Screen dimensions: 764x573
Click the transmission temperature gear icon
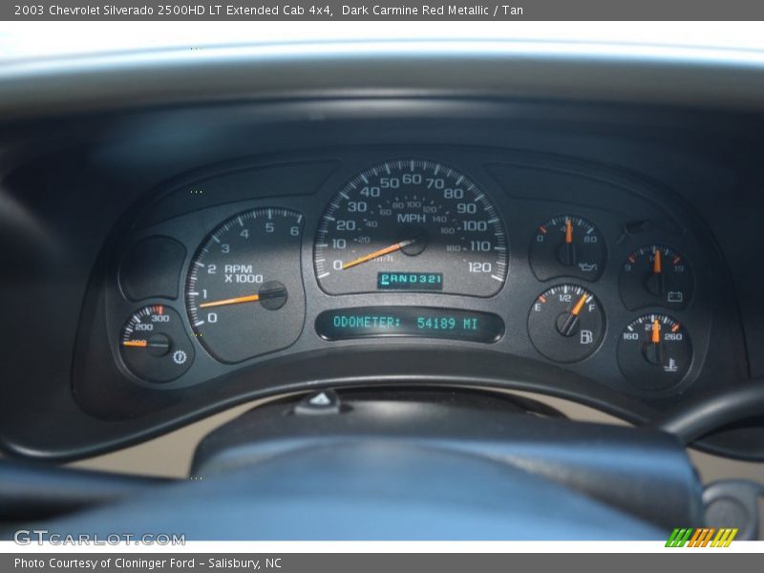(x=180, y=357)
